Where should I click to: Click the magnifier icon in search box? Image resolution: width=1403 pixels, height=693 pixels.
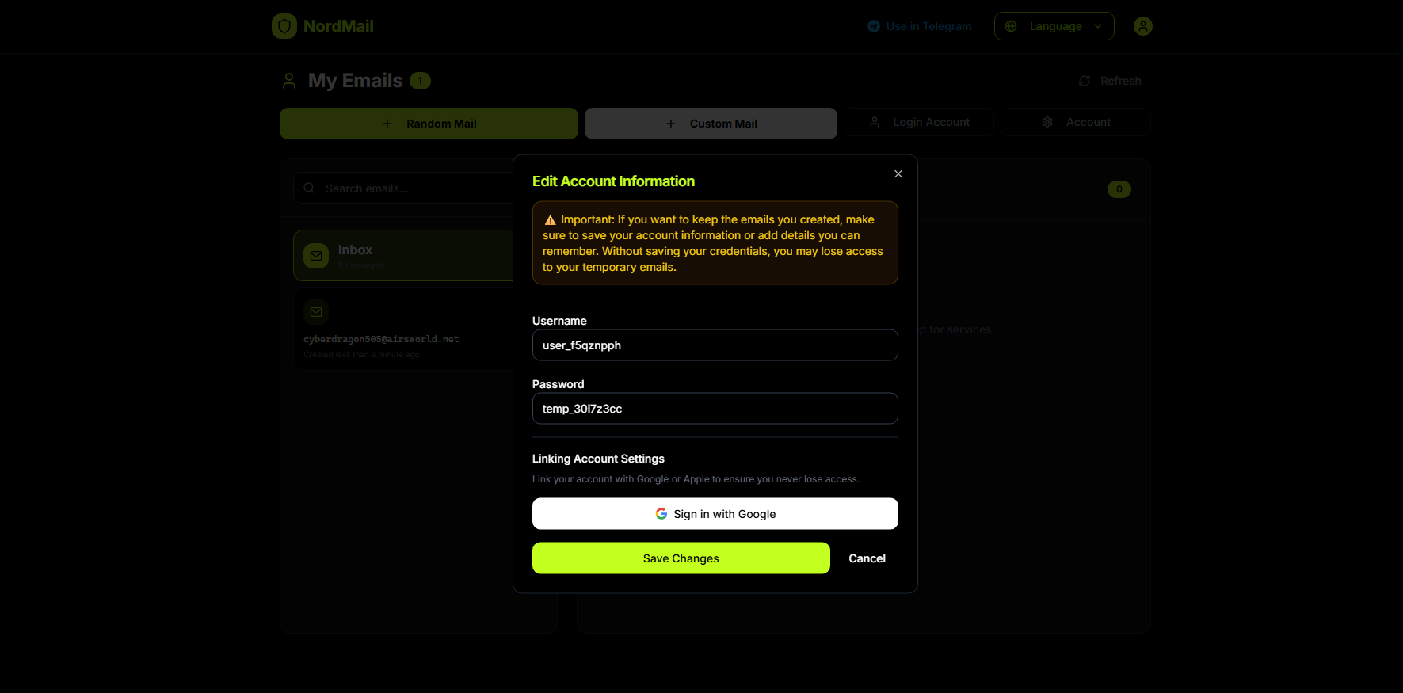310,188
